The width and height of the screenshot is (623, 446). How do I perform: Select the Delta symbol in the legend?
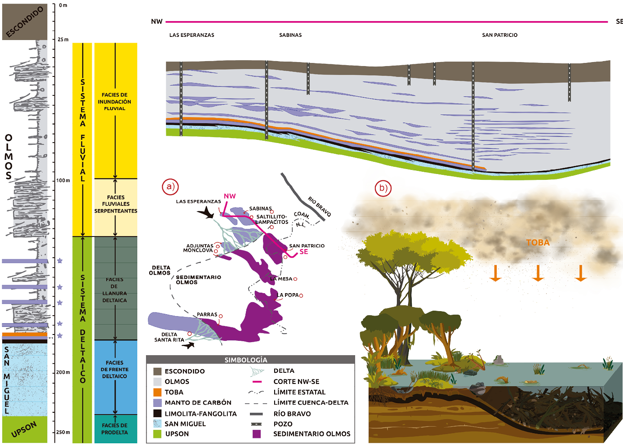[x=257, y=371]
